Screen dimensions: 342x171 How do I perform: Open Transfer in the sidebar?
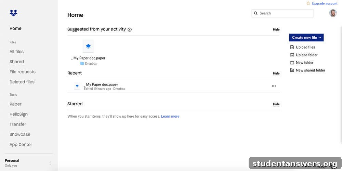coord(18,124)
